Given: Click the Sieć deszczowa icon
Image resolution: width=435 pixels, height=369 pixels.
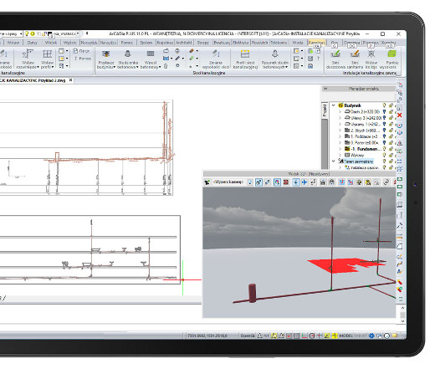Looking at the screenshot, I should 335,54.
